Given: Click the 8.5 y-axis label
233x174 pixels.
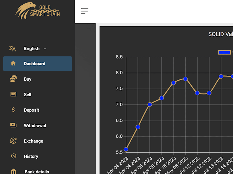Looking at the screenshot, I should (x=119, y=57).
